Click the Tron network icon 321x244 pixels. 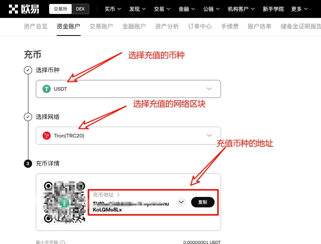47,136
